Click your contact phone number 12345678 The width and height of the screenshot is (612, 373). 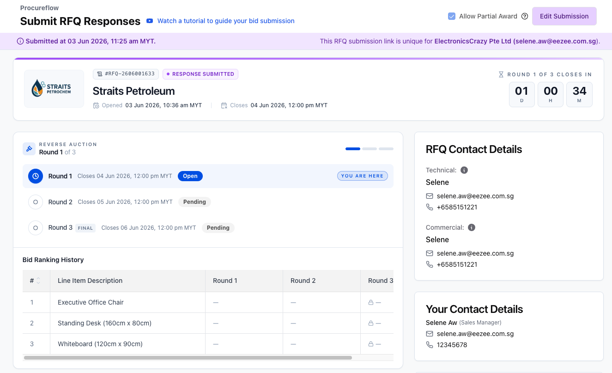coord(452,345)
